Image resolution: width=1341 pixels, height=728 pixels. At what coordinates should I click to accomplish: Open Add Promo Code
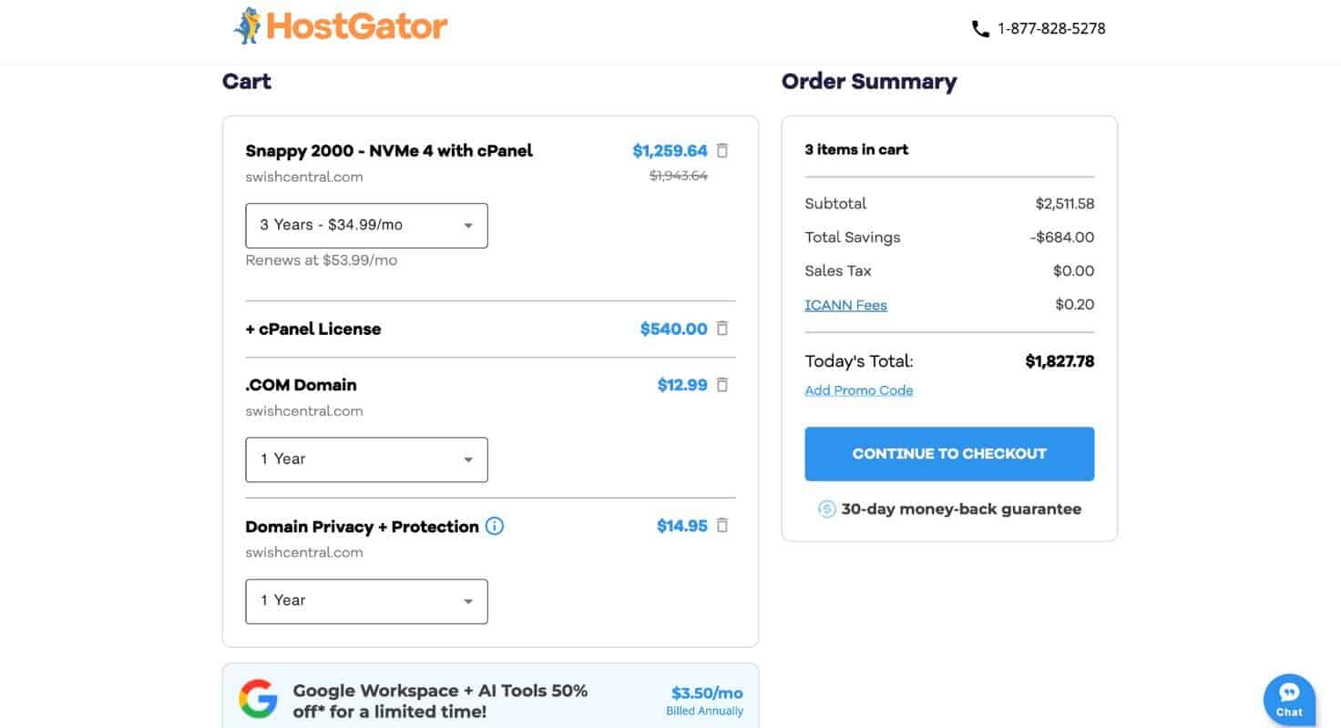coord(858,389)
